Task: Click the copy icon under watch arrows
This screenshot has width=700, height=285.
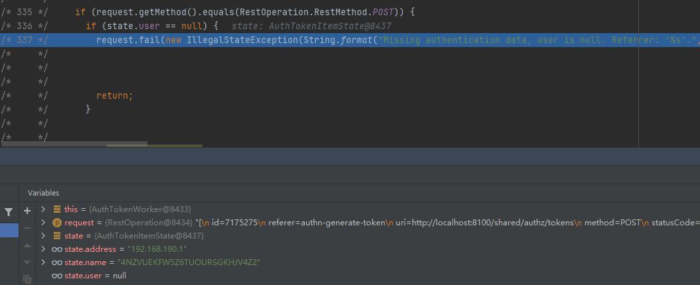Action: (x=27, y=279)
